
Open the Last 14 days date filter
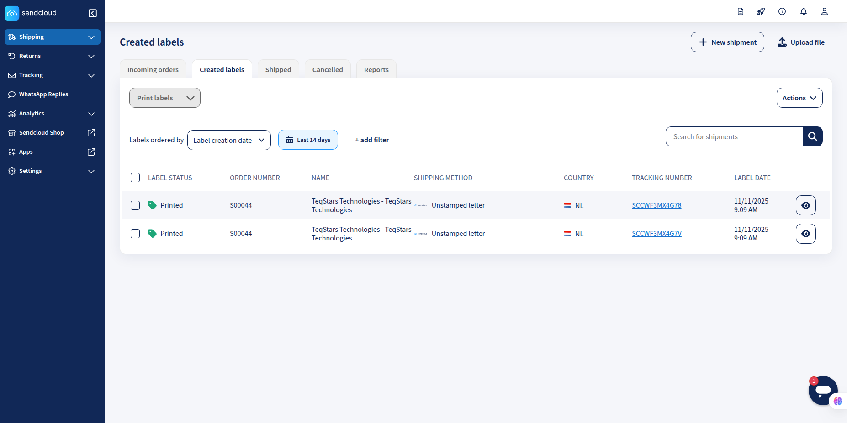click(308, 140)
